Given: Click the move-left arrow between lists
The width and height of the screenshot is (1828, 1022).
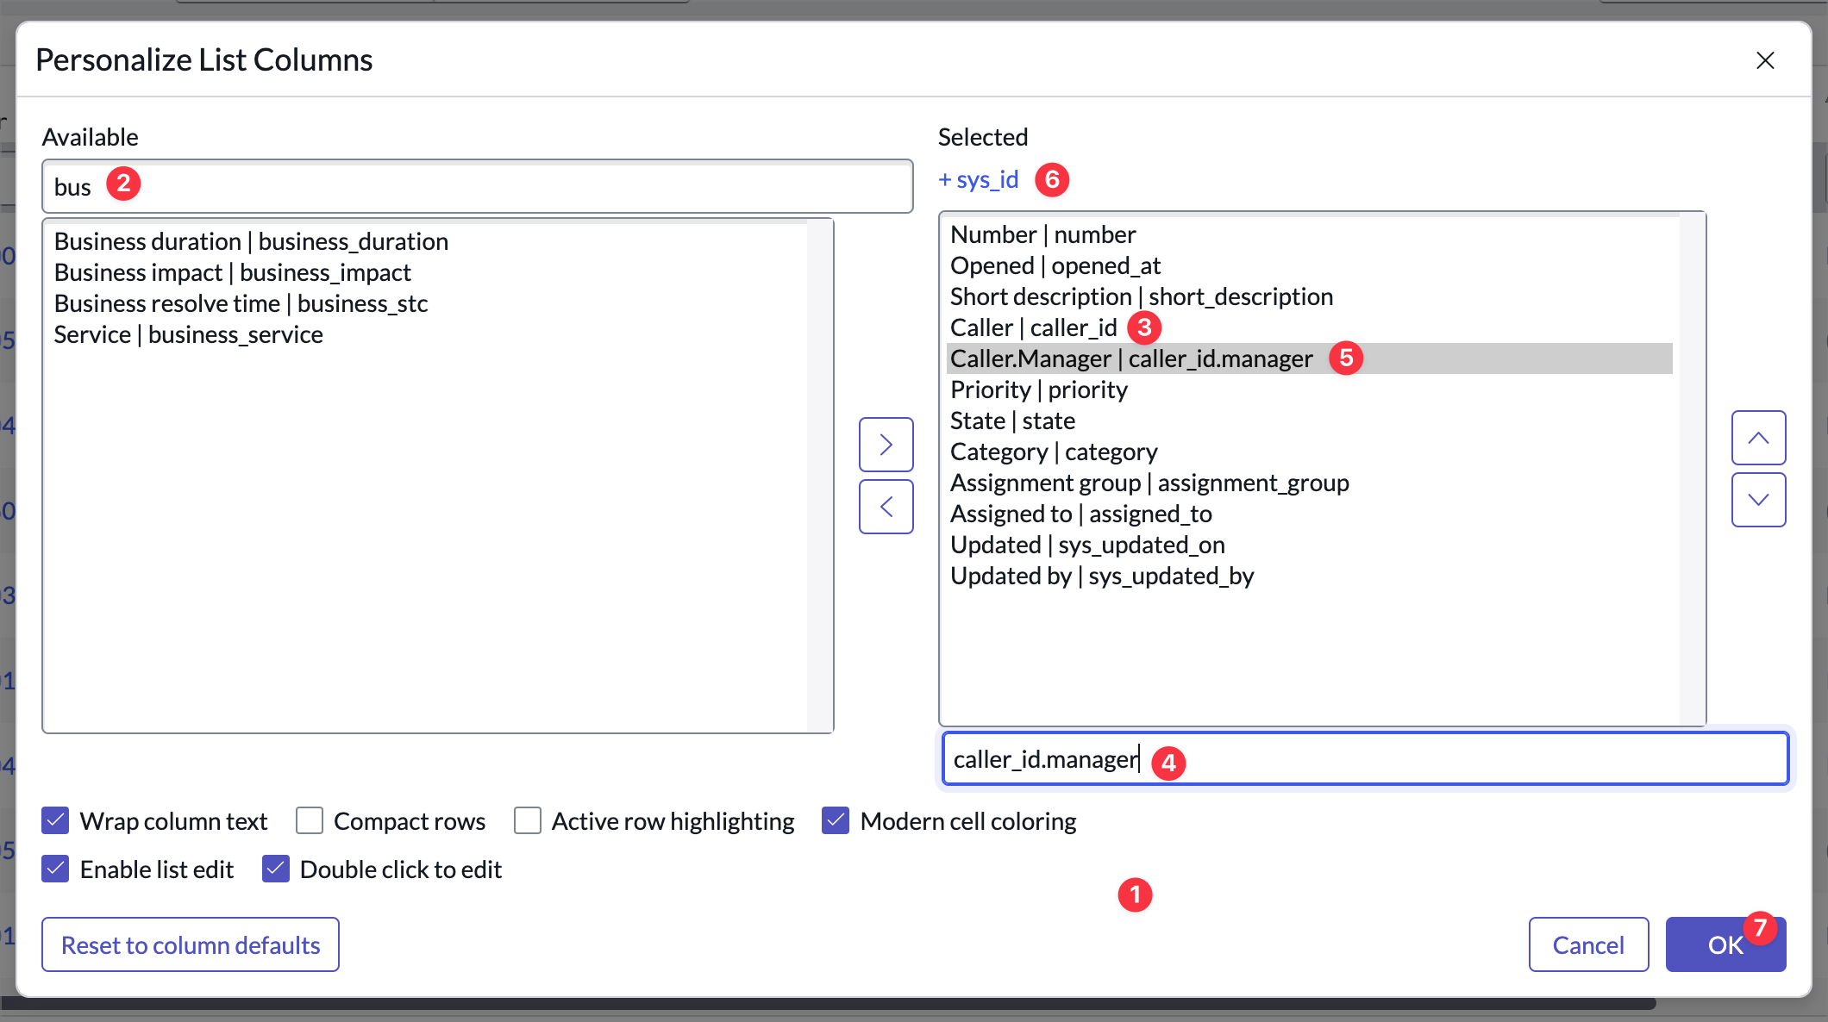Looking at the screenshot, I should (886, 507).
